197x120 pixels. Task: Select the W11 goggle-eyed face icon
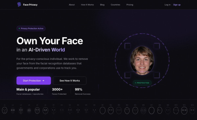tap(184, 110)
